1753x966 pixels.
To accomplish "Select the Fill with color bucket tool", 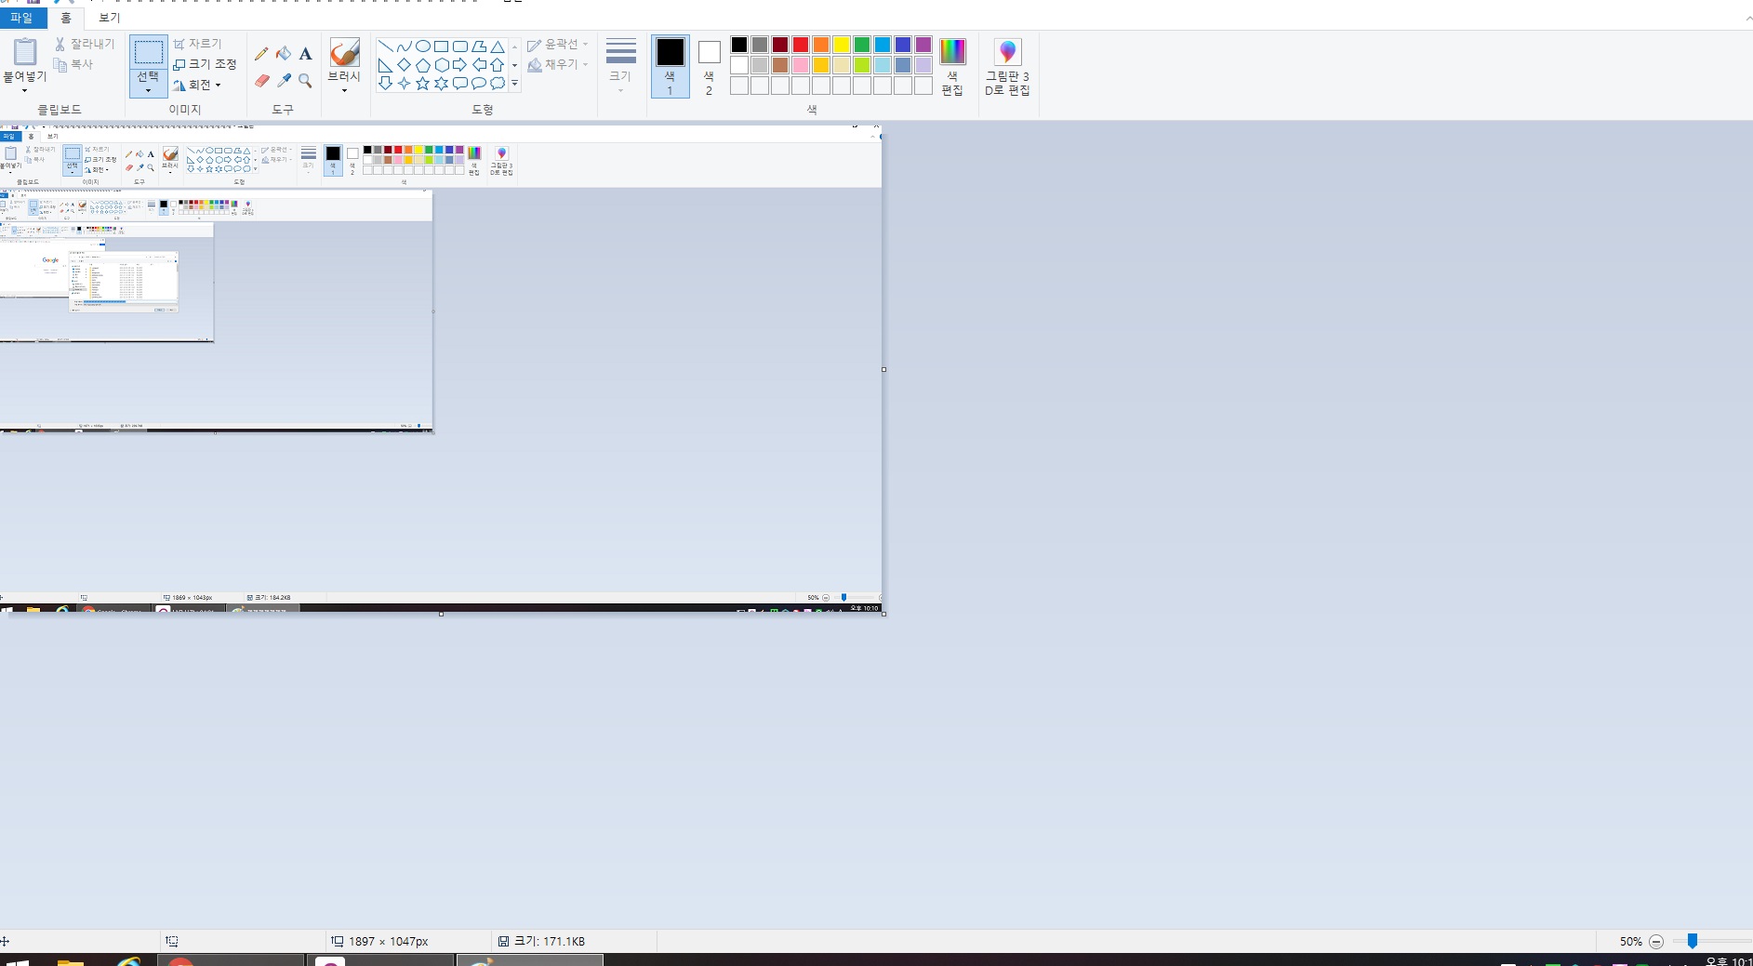I will 284,54.
